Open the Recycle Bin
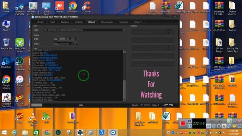The image size is (242, 136). pos(6,44)
